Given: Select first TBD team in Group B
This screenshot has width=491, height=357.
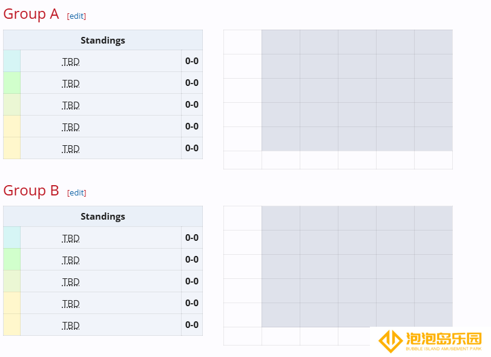Looking at the screenshot, I should 70,238.
